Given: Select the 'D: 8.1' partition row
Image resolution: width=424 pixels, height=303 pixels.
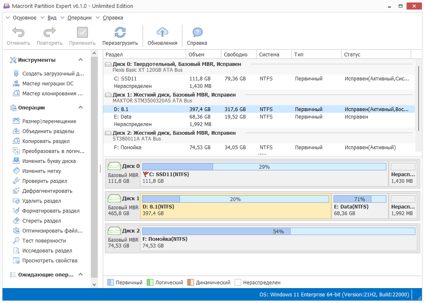Looking at the screenshot, I should tap(259, 109).
